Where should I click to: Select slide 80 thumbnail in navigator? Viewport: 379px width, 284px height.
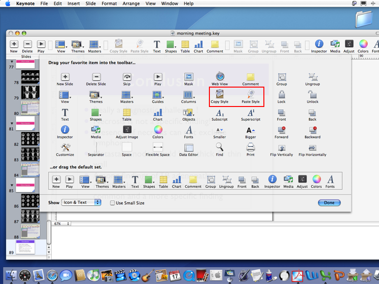[30, 108]
